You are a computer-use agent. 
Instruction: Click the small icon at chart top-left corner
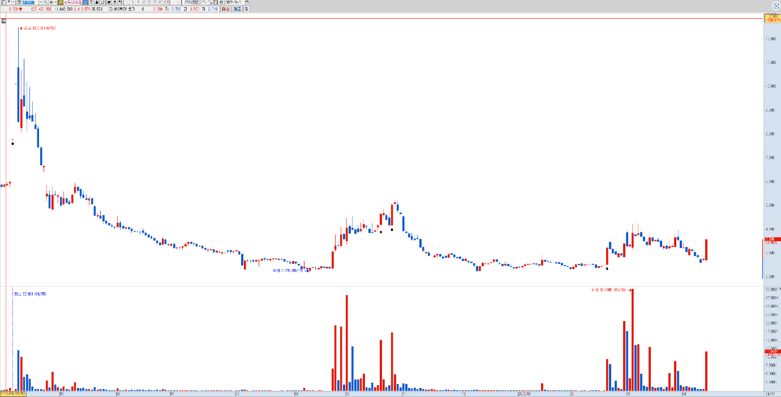[3, 21]
